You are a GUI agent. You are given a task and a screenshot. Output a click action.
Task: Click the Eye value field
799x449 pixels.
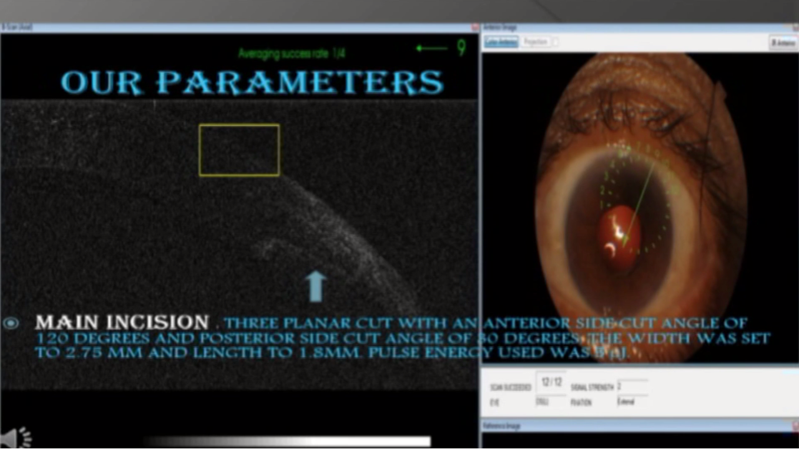point(550,402)
